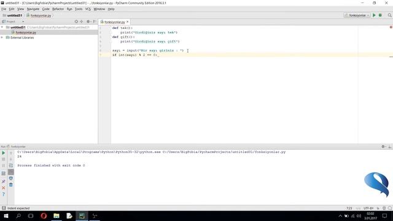The image size is (393, 221).
Task: Start debugging with the green bug icon
Action: tap(380, 15)
